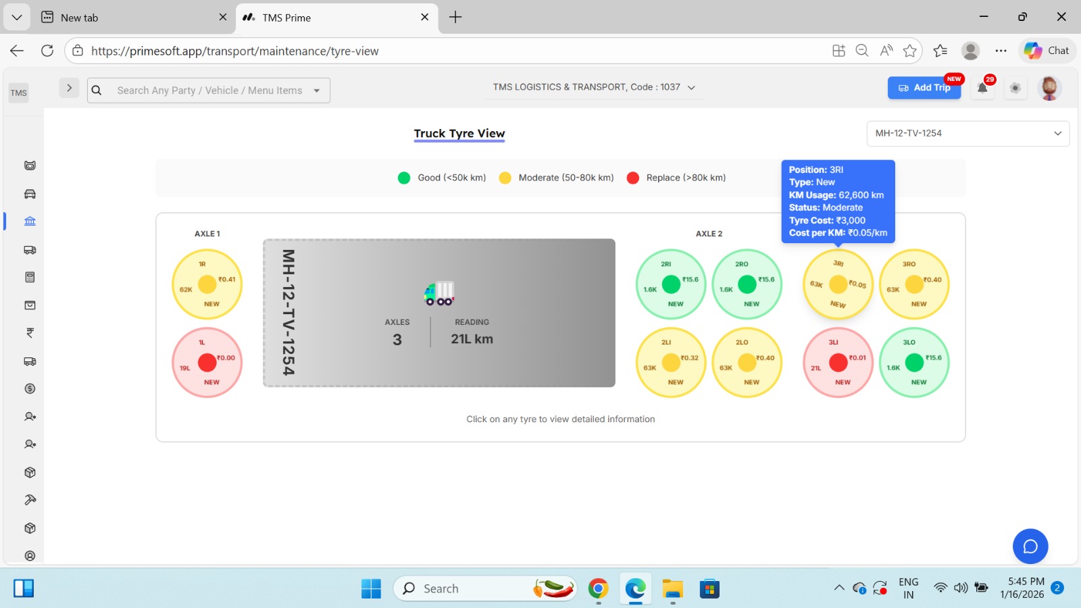Open the search filter dropdown arrow

coord(317,90)
